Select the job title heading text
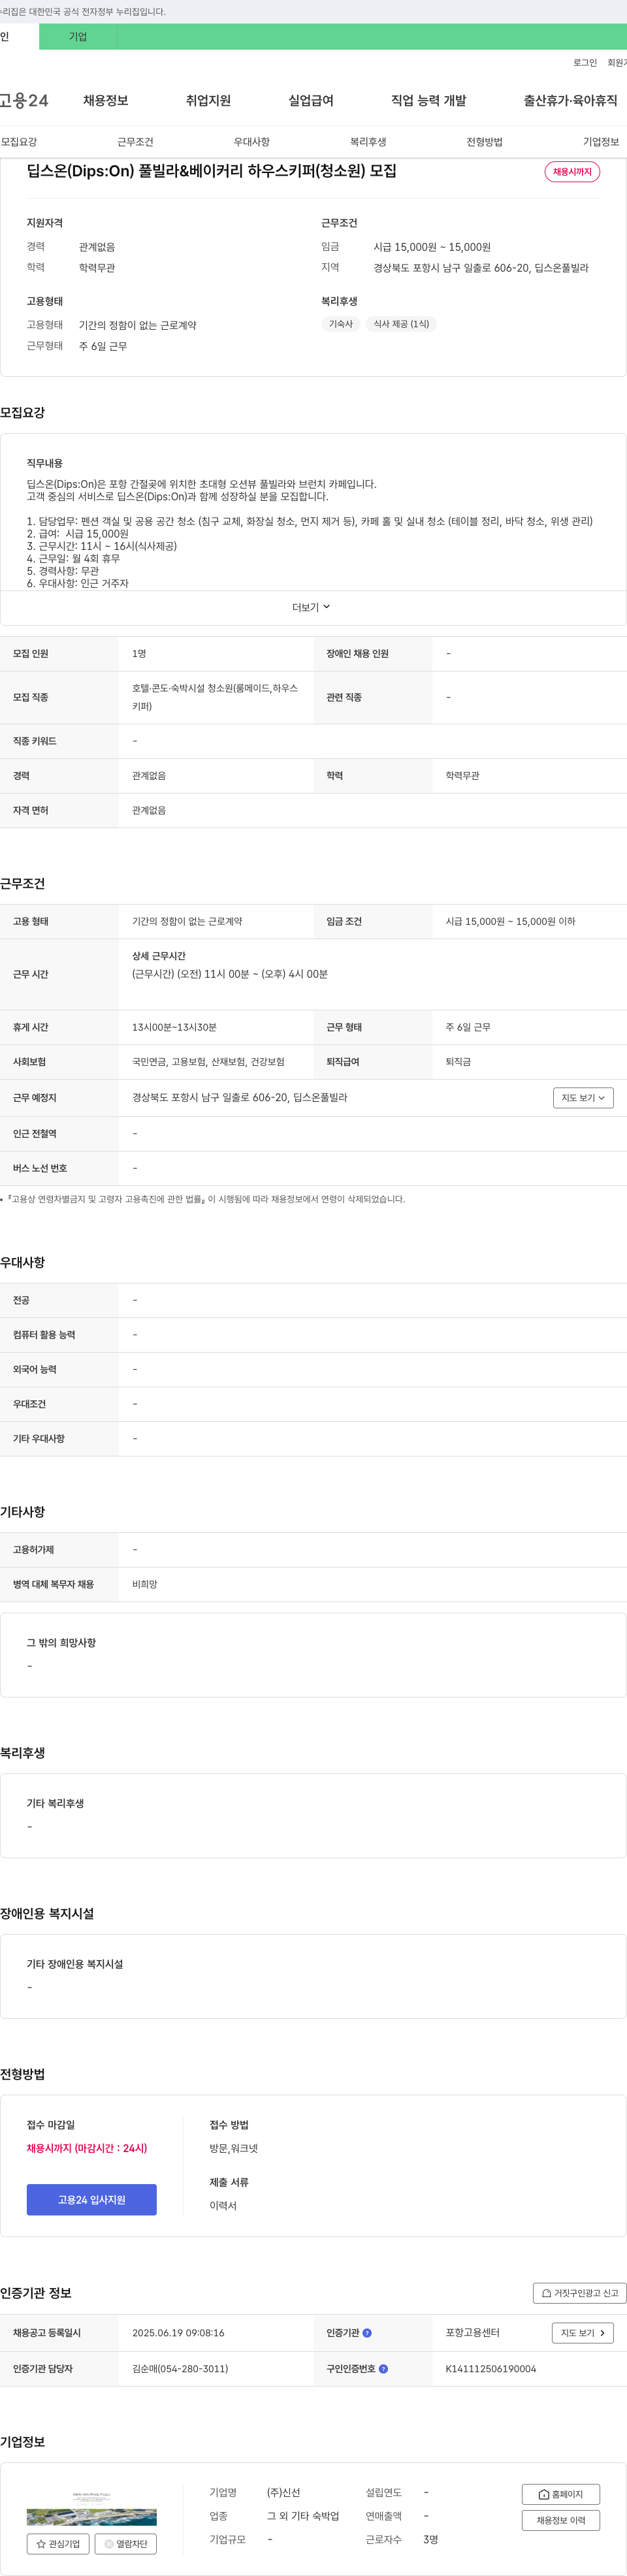 [212, 171]
